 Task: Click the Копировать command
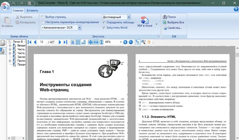coord(26,22)
